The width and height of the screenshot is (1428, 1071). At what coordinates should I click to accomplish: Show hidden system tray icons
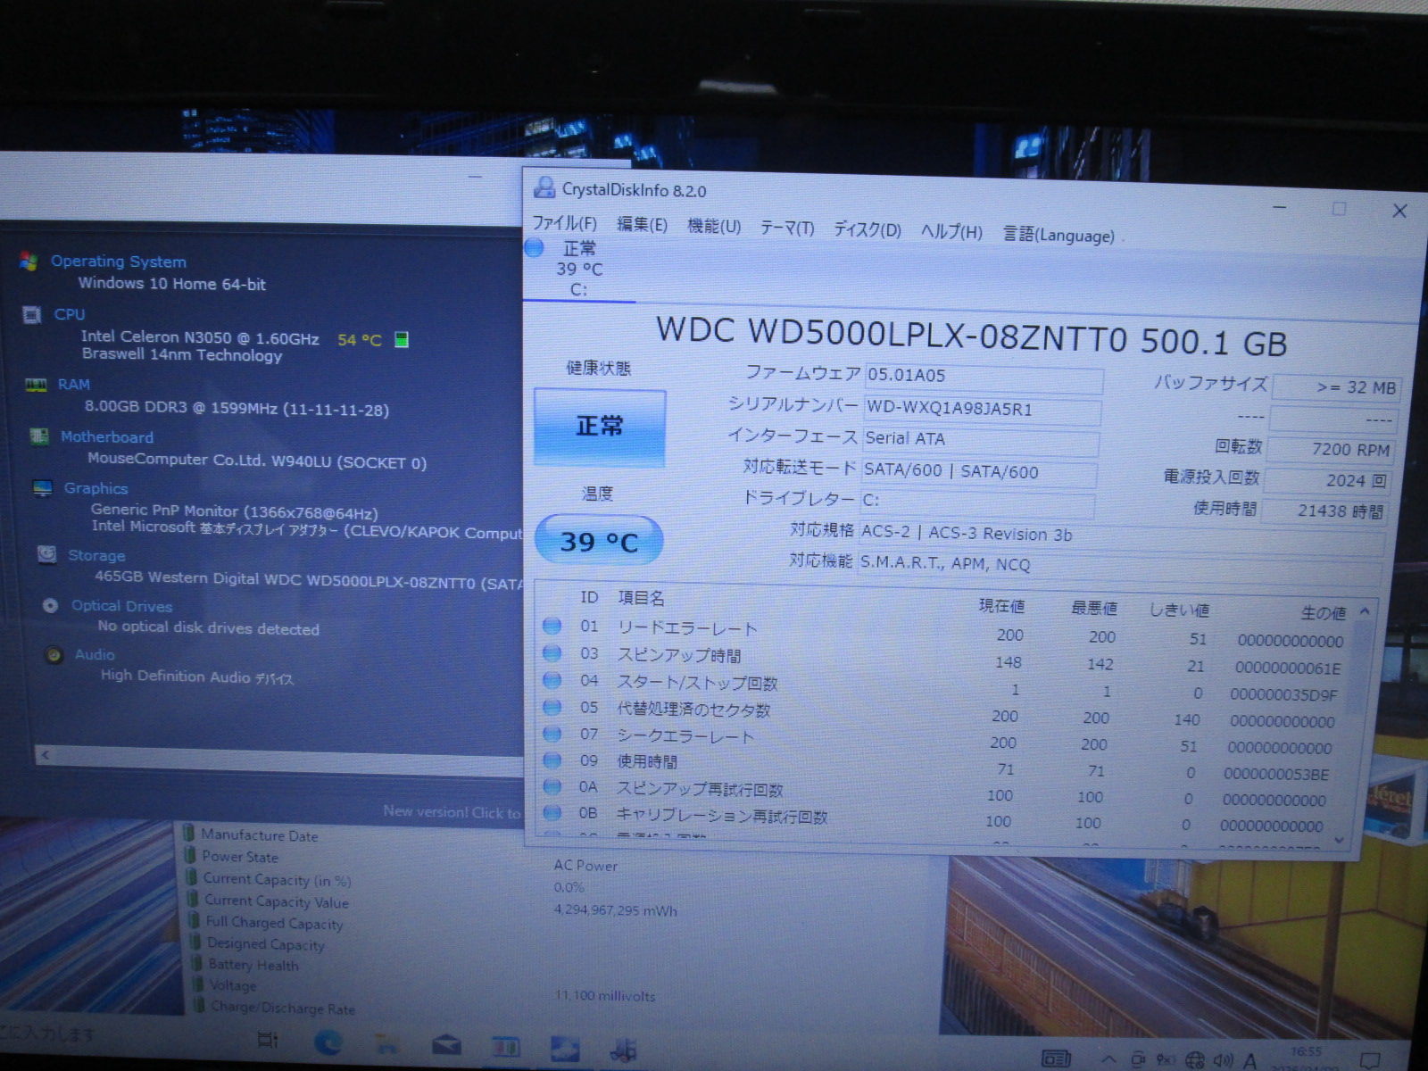(x=1108, y=1059)
